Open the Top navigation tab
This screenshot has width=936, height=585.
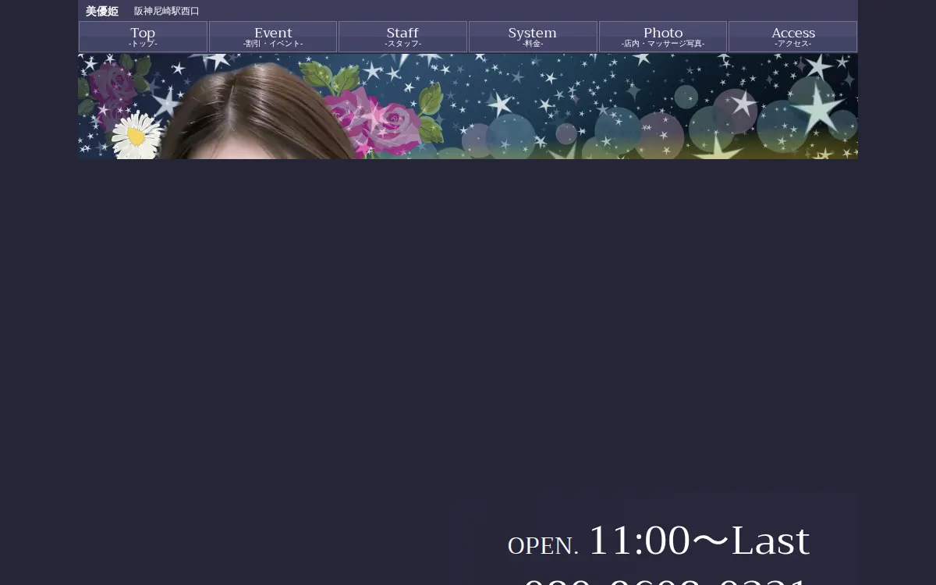143,36
